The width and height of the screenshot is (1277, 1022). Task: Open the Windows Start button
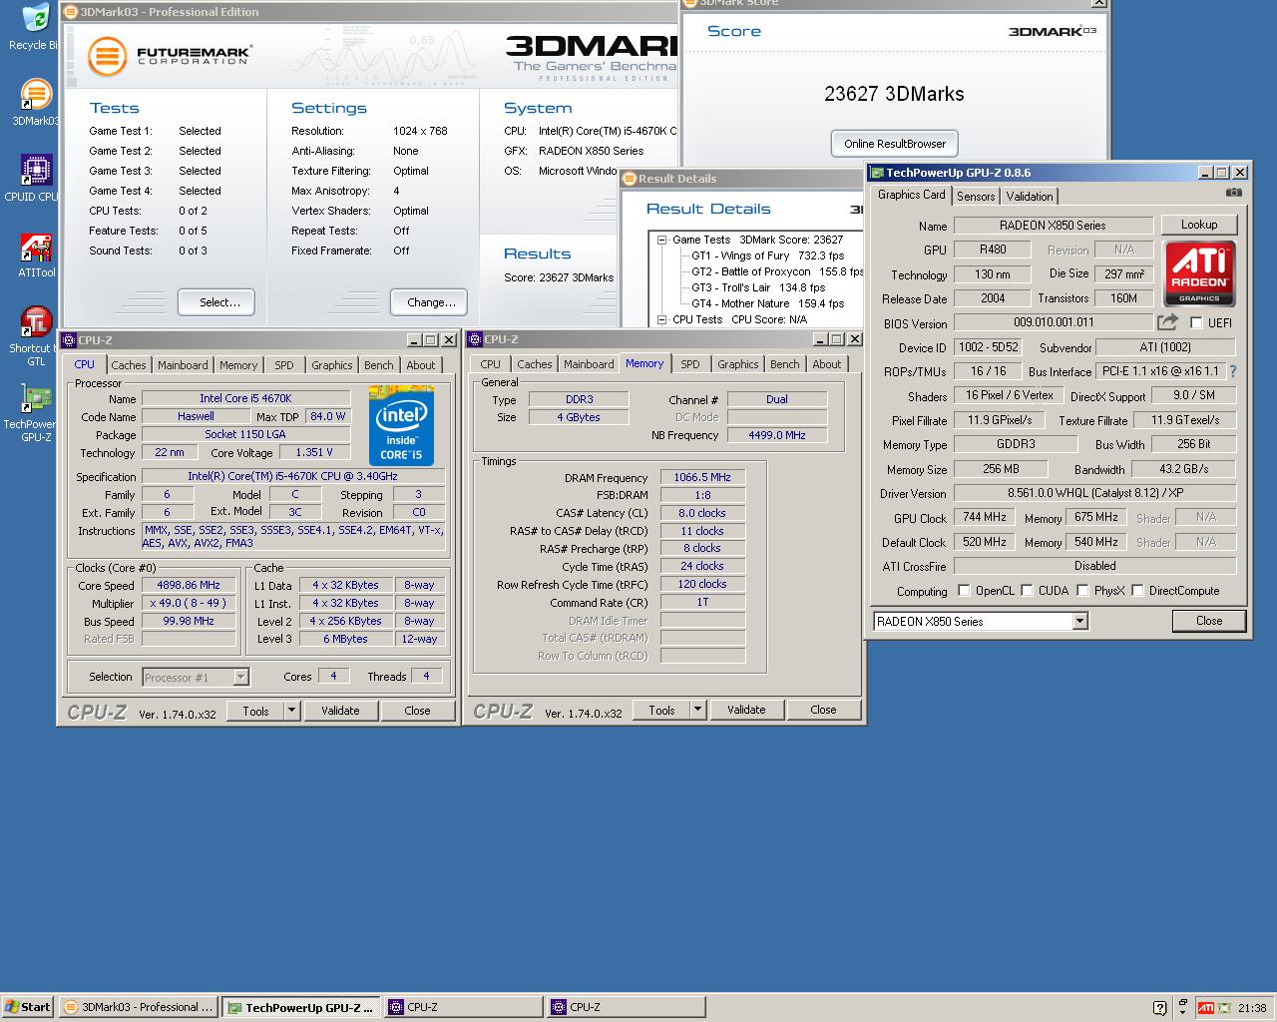[x=28, y=1007]
